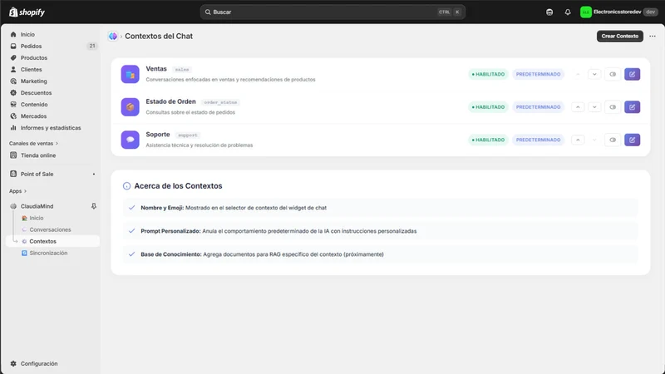Move Soporte context up

(x=578, y=140)
